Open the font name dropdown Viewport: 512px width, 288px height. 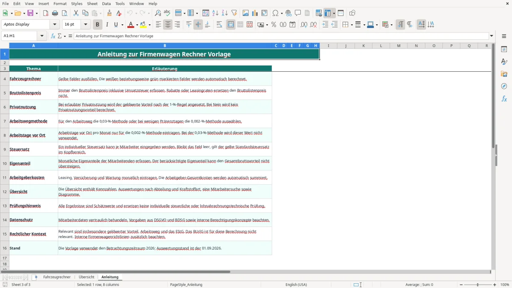tap(54, 25)
